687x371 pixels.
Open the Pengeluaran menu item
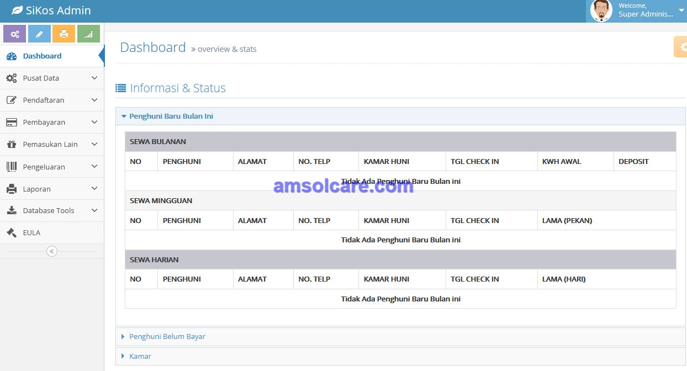(52, 167)
